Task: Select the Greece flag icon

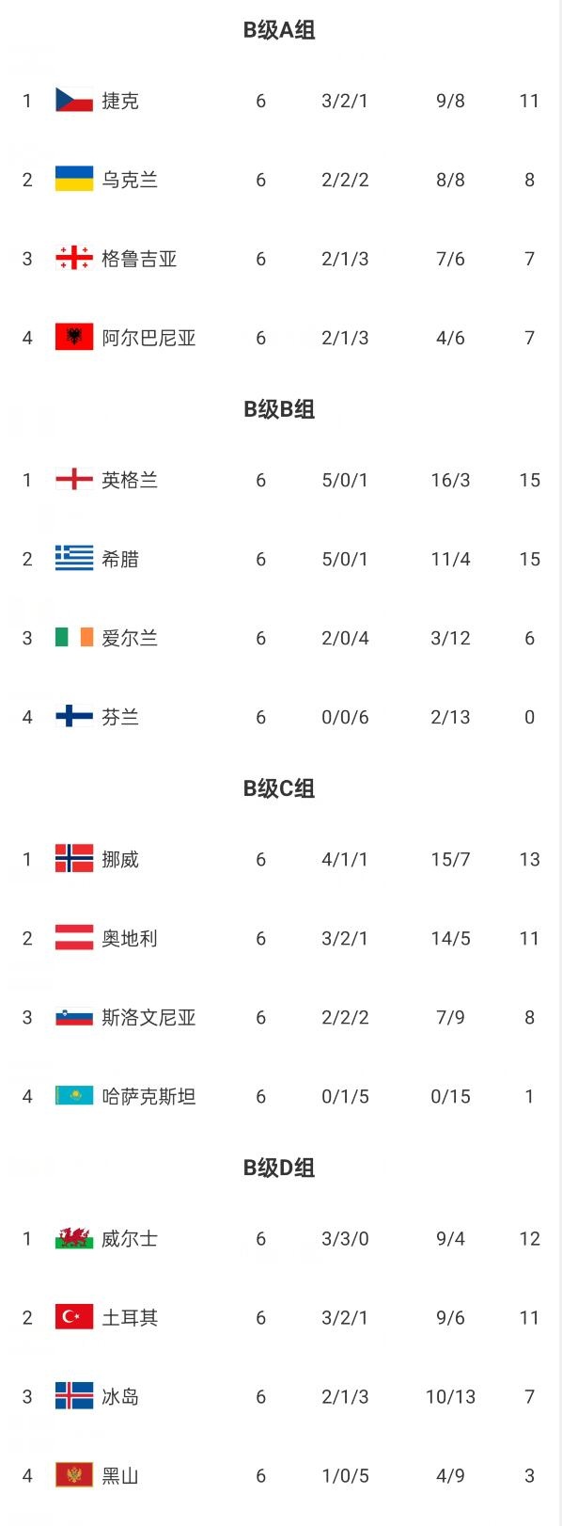Action: point(74,559)
